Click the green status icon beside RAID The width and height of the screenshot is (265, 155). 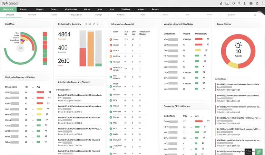pos(111,134)
